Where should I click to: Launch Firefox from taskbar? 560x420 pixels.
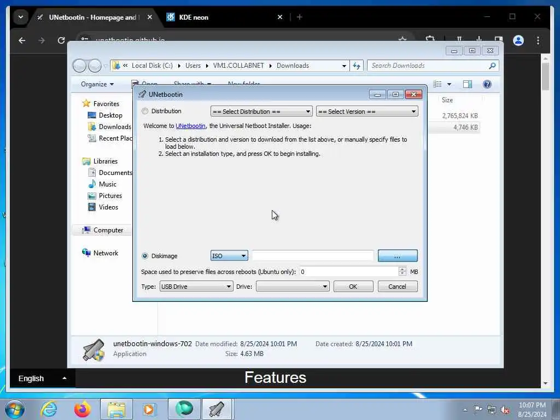(x=82, y=409)
